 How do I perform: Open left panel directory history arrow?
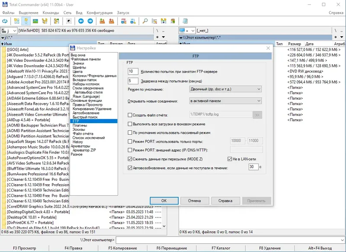[163, 37]
